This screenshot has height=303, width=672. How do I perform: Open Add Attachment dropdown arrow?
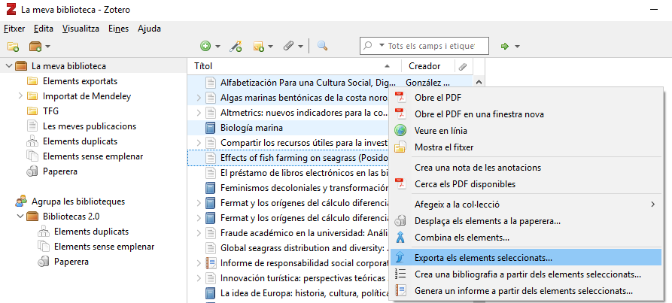point(300,47)
